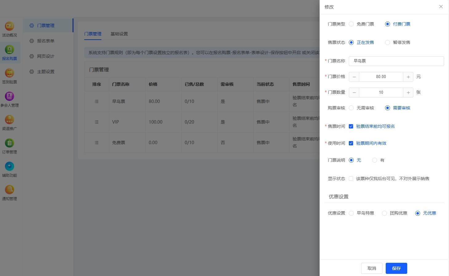Click sort handle for 早鸟票 row
This screenshot has width=449, height=276.
(96, 101)
